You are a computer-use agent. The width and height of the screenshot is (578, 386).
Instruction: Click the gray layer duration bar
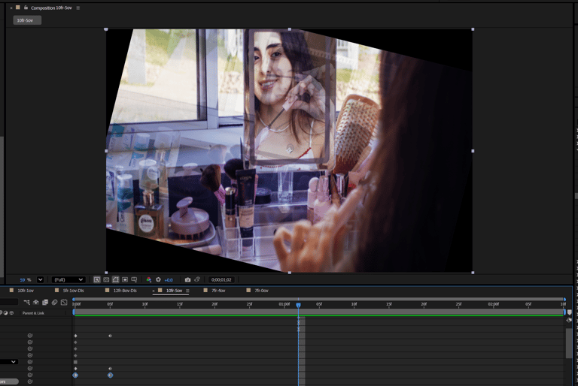click(x=319, y=312)
